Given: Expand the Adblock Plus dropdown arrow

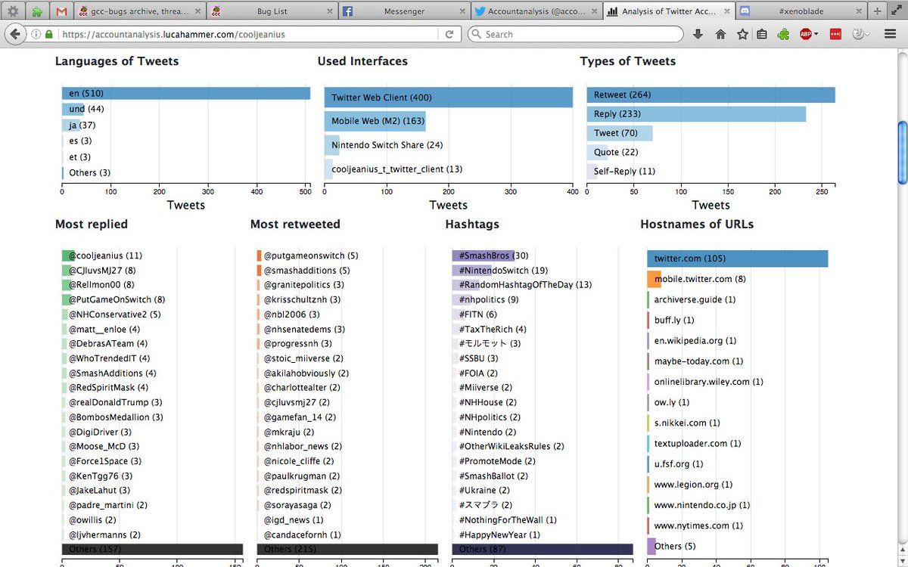Looking at the screenshot, I should coord(816,34).
